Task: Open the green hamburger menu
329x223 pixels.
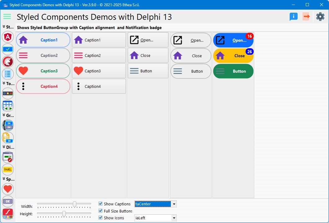Action: click(7, 16)
